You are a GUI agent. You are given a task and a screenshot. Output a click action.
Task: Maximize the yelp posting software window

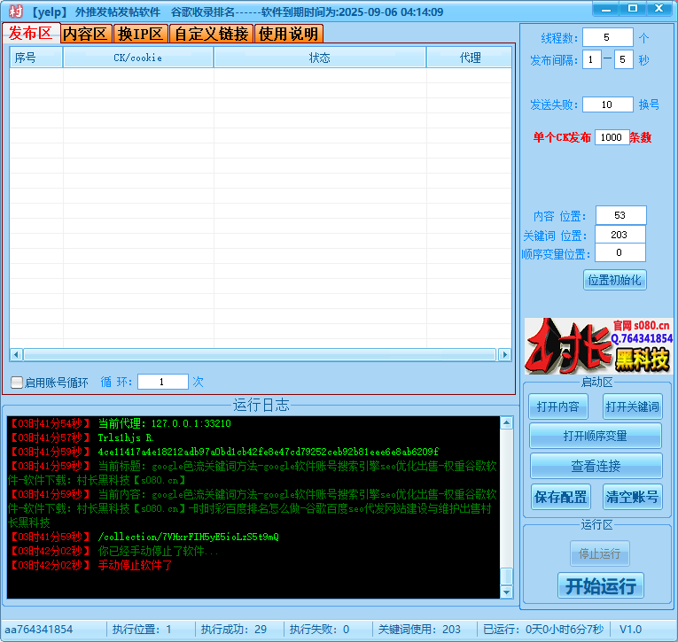(632, 9)
